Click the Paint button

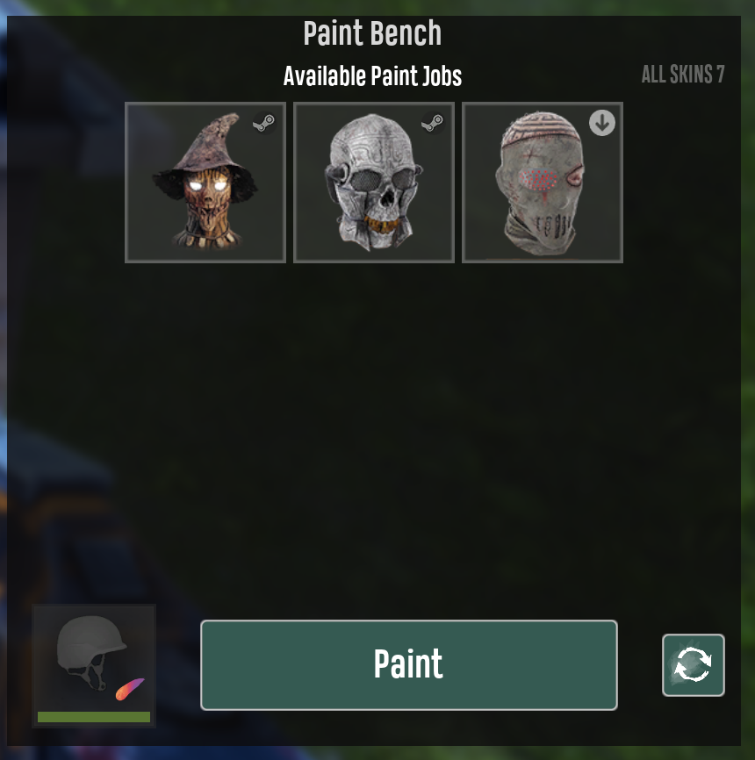(x=409, y=665)
